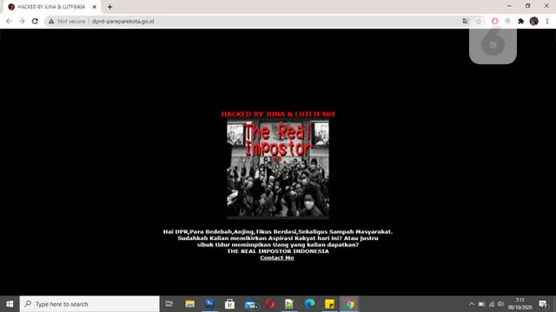Viewport: 556px width, 312px height.
Task: Open Microsoft Store from the taskbar
Action: click(x=229, y=304)
